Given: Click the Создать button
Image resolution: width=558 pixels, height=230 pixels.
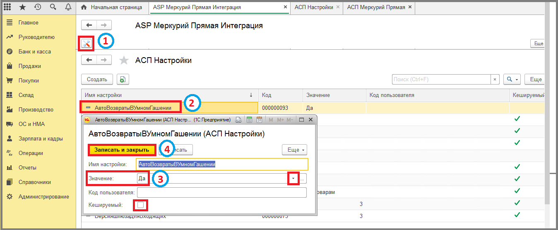Looking at the screenshot, I should tap(97, 80).
